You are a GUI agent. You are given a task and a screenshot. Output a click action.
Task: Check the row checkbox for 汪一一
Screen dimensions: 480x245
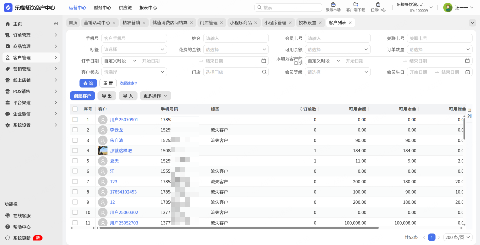(75, 171)
